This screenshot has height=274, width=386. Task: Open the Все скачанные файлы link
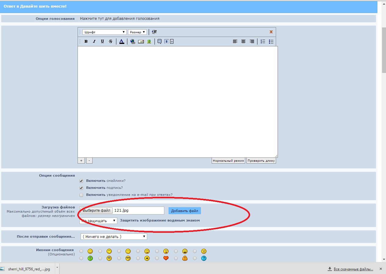(354, 269)
